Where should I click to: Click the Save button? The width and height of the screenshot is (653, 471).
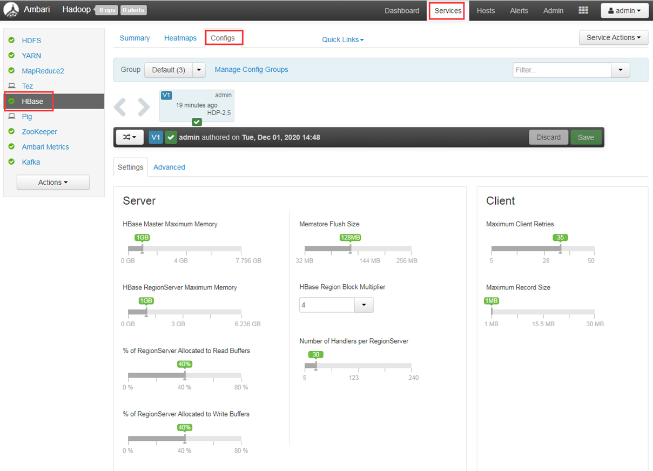click(x=586, y=137)
